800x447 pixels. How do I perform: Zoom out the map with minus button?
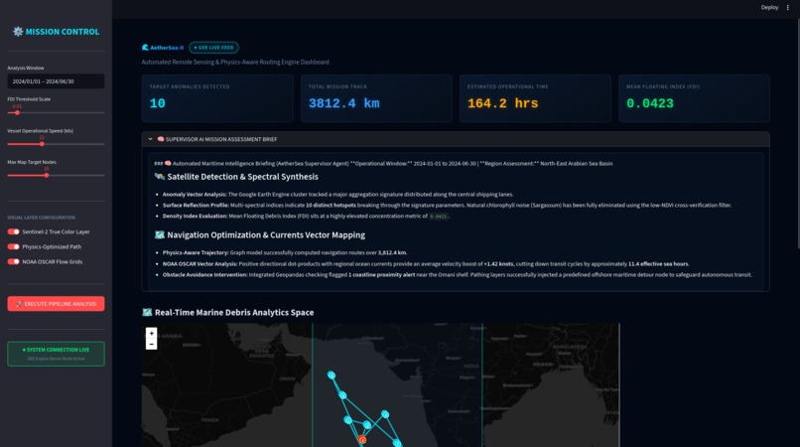coord(152,345)
